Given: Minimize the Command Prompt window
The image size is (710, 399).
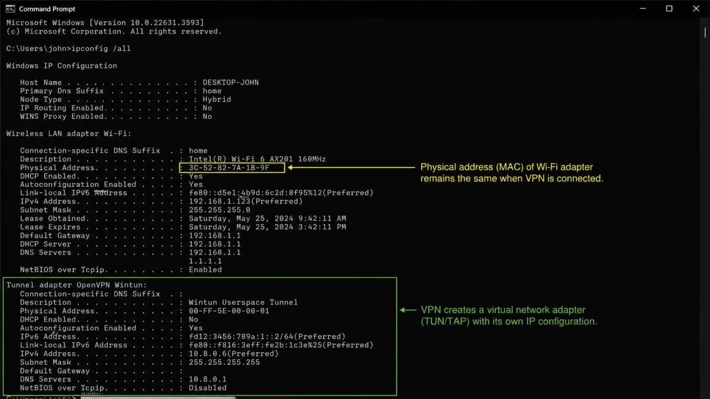Looking at the screenshot, I should click(642, 9).
